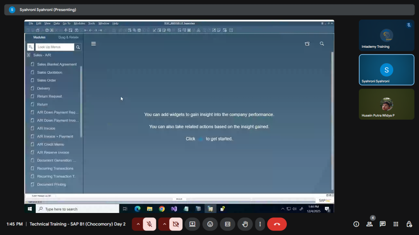
Task: Open the Edit menu
Action: point(39,23)
